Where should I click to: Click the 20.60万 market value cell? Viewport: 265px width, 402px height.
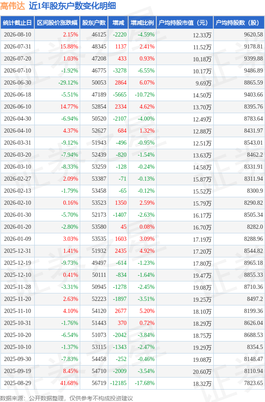point(202,371)
